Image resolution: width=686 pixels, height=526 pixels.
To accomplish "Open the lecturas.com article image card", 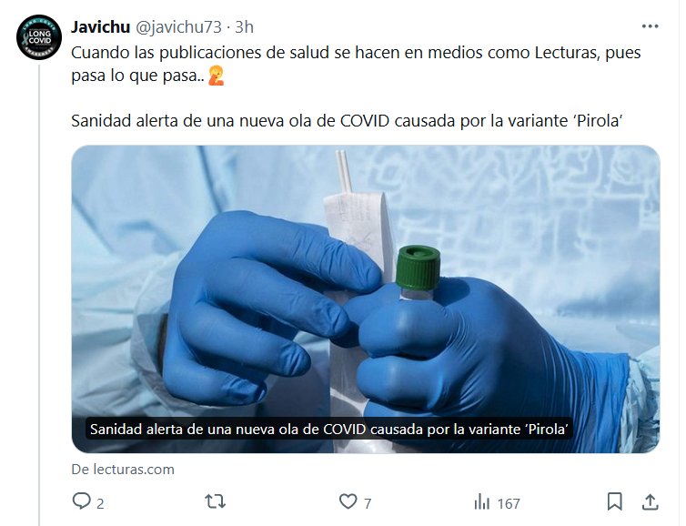I will (366, 298).
